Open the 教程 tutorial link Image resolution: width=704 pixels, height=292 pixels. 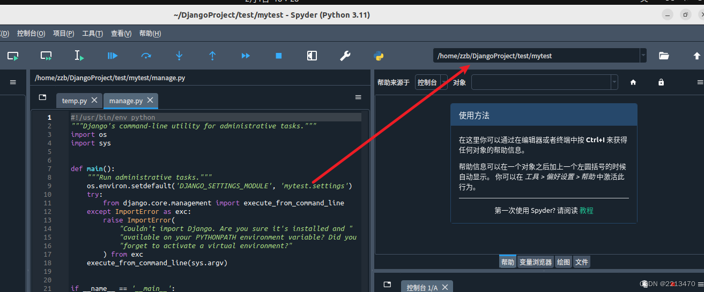[587, 211]
